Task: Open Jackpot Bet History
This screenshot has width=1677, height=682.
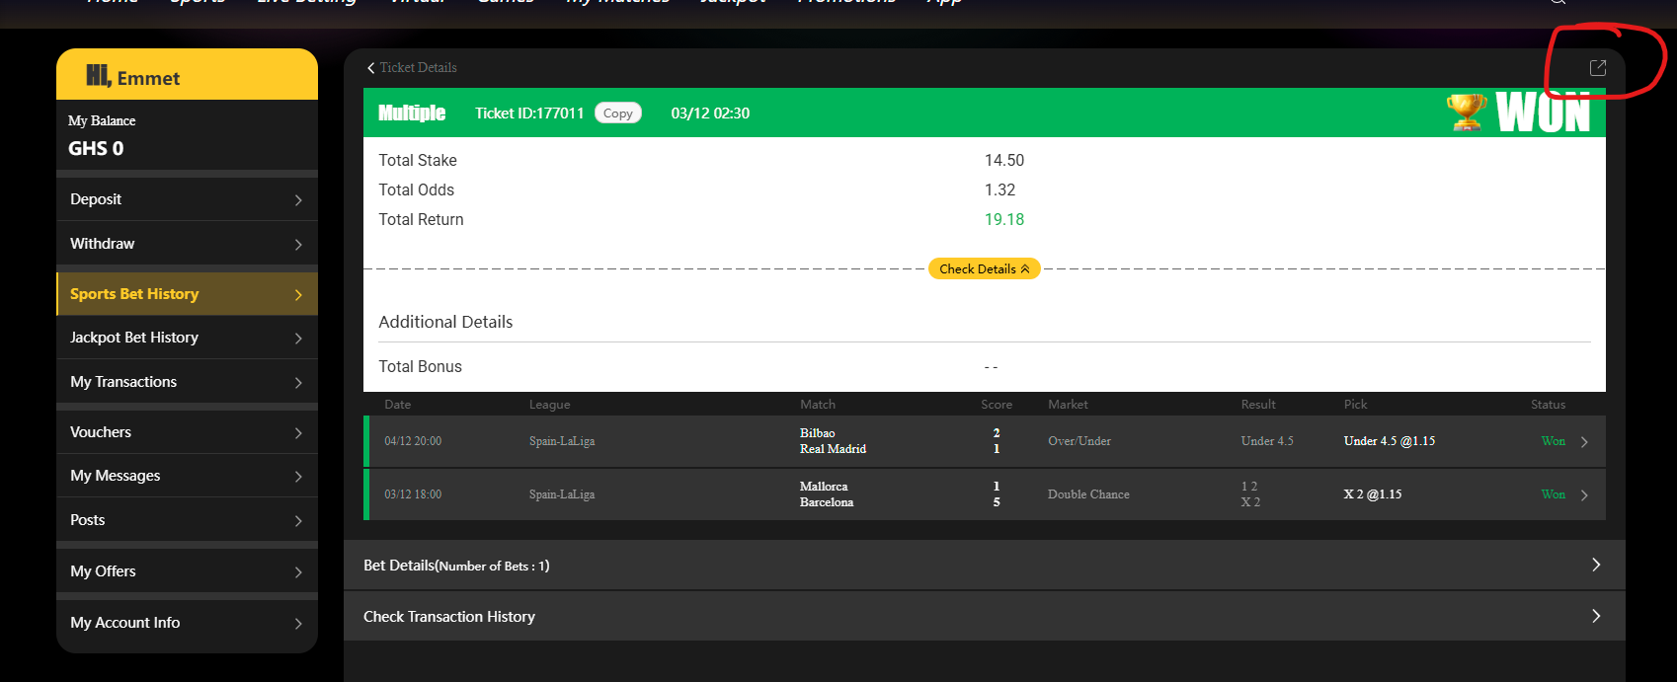Action: [134, 338]
